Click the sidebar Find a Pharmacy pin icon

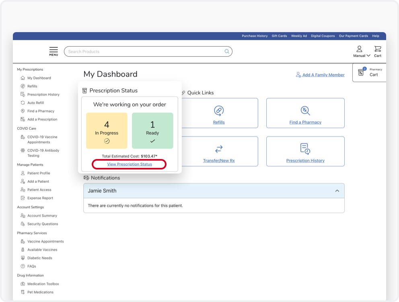pyautogui.click(x=23, y=111)
